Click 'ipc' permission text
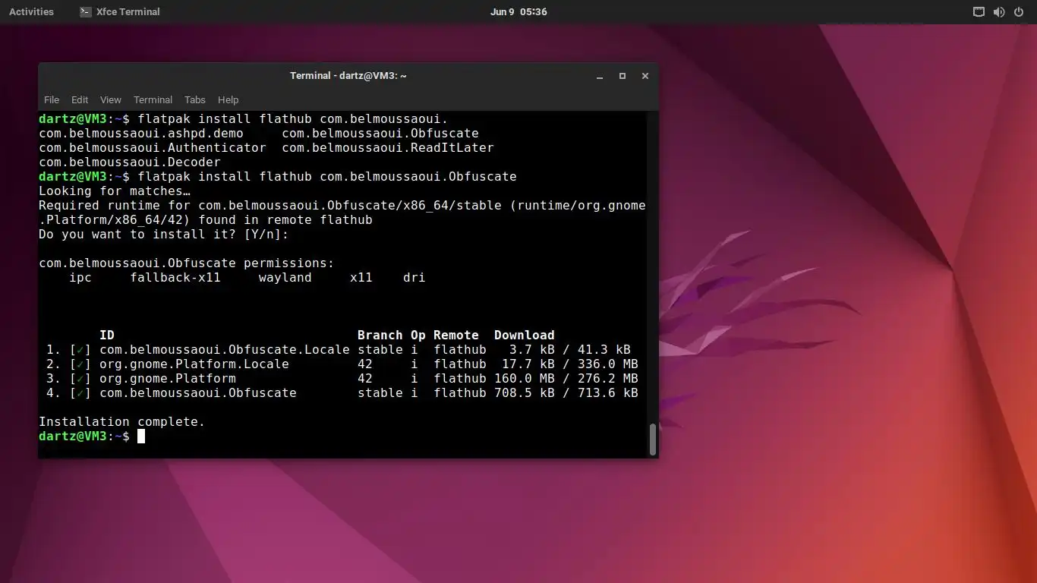Screen dimensions: 1037x583 (x=80, y=278)
